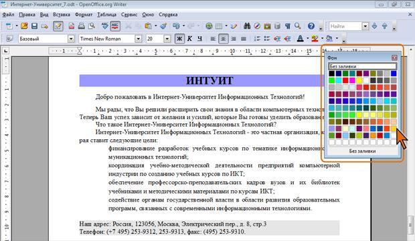Viewport: 415px width, 241px height.
Task: Align the paragraph left
Action: click(213, 39)
